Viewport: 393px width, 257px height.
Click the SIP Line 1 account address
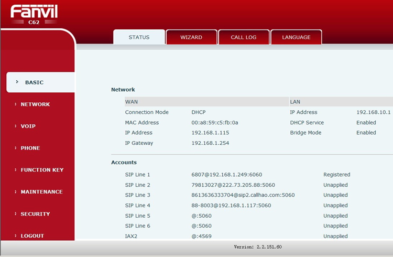pyautogui.click(x=226, y=175)
